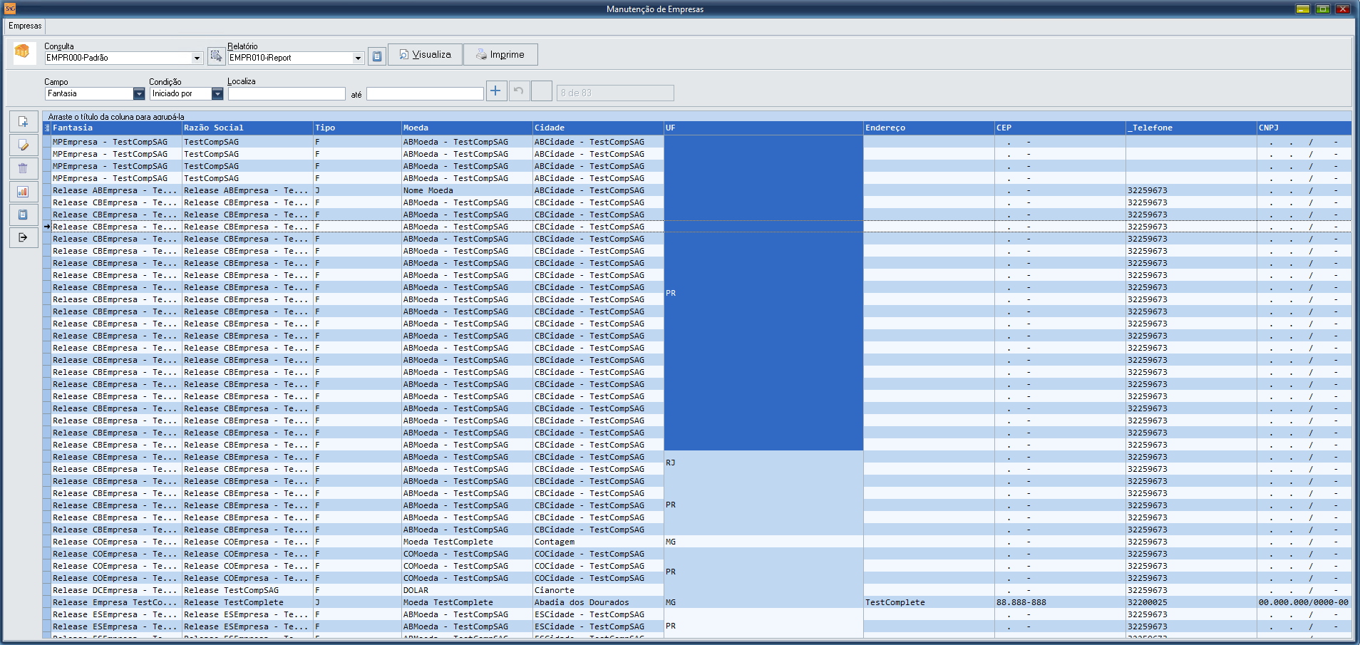The image size is (1360, 645).
Task: Click the 'TestComplete' address cell
Action: click(x=929, y=602)
